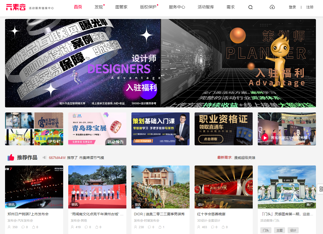Screen dimensions: 323x234
Task: Click 点击领取 on 职业资格证 tile
Action: (x=211, y=139)
